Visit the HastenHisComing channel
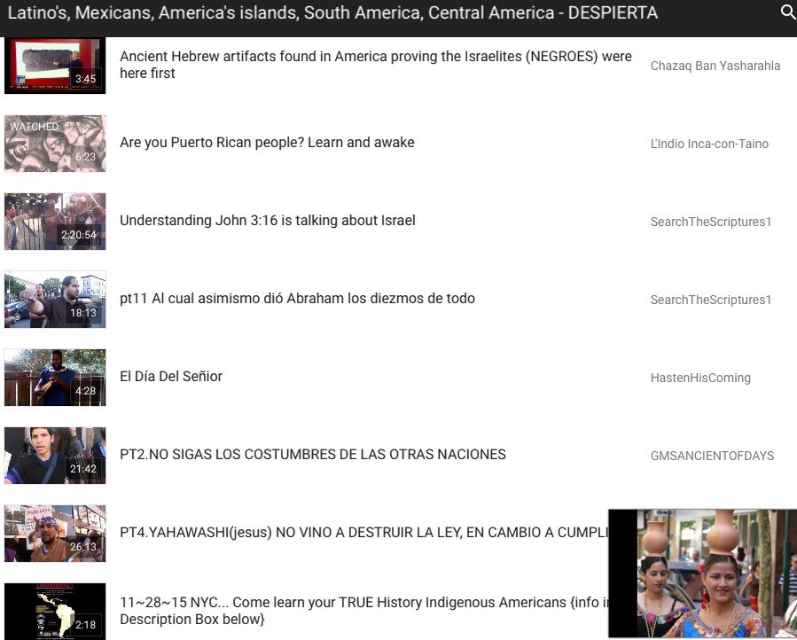This screenshot has width=797, height=640. (x=700, y=378)
